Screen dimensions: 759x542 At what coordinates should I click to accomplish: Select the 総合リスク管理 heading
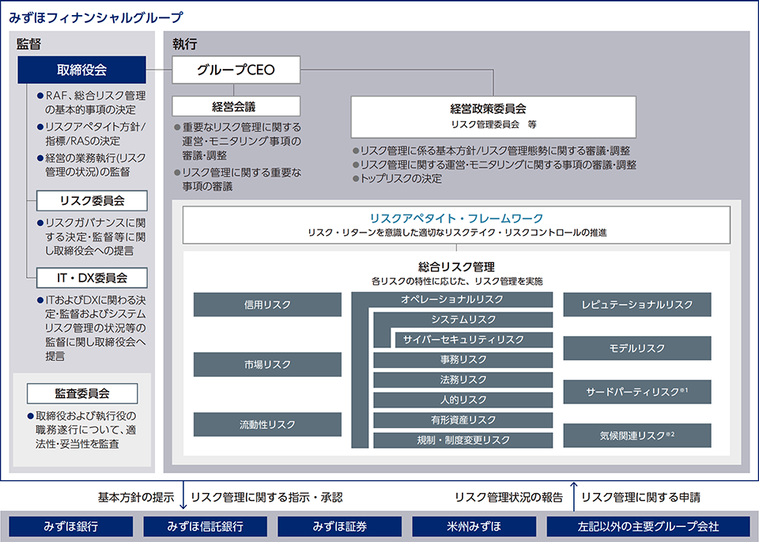456,267
